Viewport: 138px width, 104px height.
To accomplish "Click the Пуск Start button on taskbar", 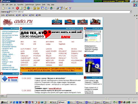I will 4,102.
